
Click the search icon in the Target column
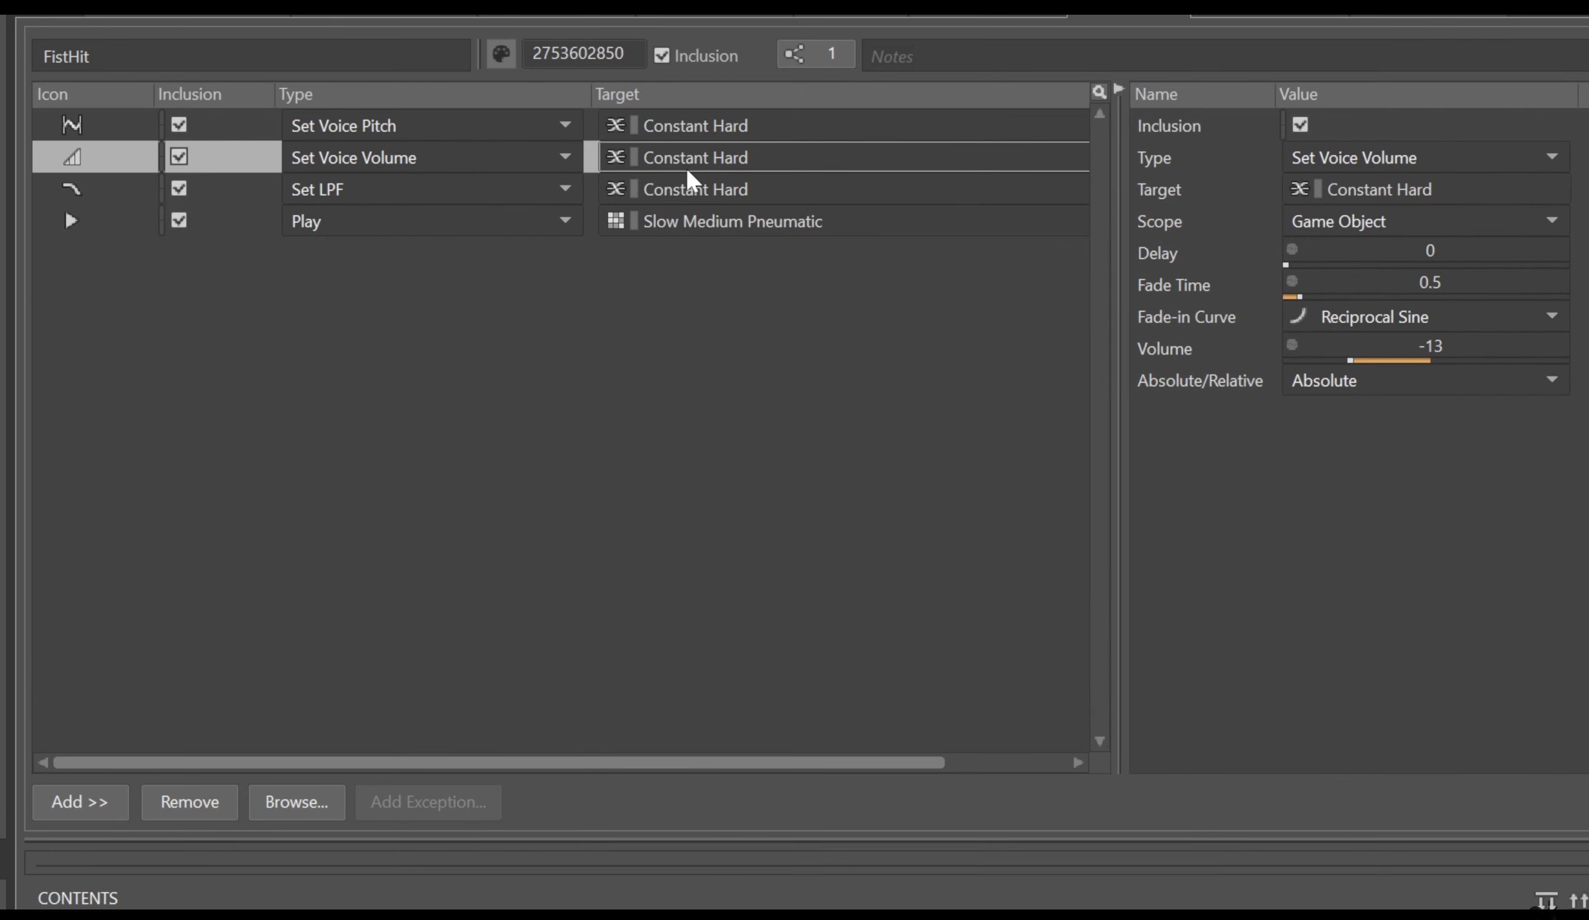click(1098, 92)
